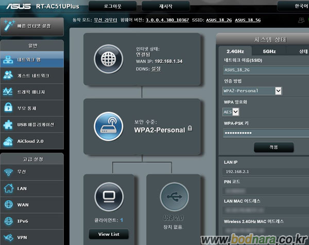This screenshot has width=309, height=245.
Task: Open the 네트워크 맵 menu item
Action: tap(32, 60)
